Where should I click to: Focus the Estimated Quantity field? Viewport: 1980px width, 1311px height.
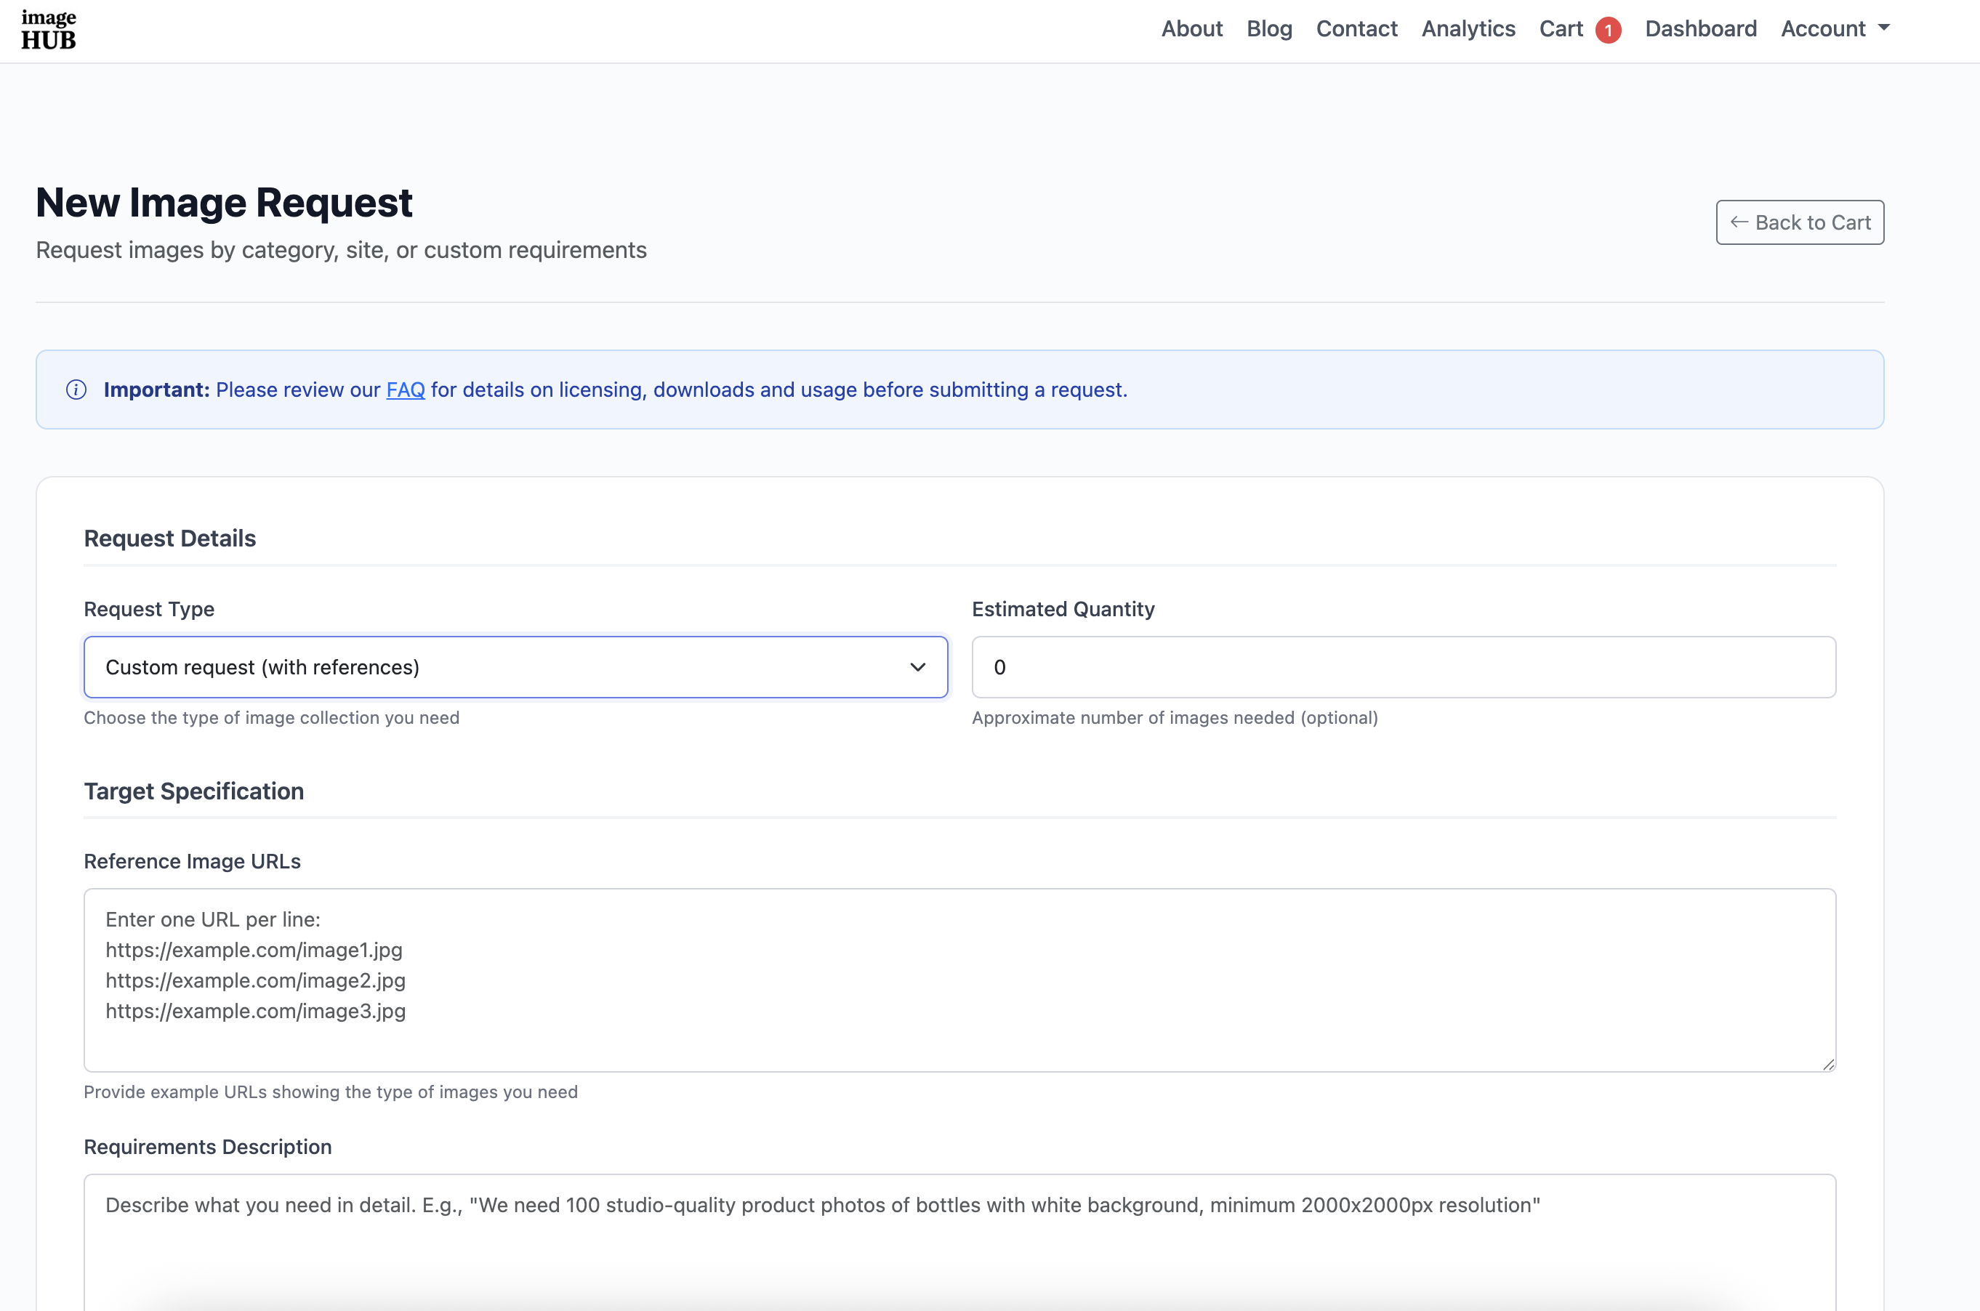pyautogui.click(x=1403, y=667)
